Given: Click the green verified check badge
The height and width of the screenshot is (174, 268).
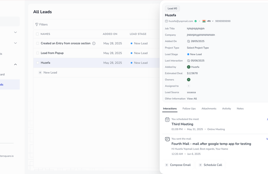Looking at the screenshot, I should [x=196, y=21].
